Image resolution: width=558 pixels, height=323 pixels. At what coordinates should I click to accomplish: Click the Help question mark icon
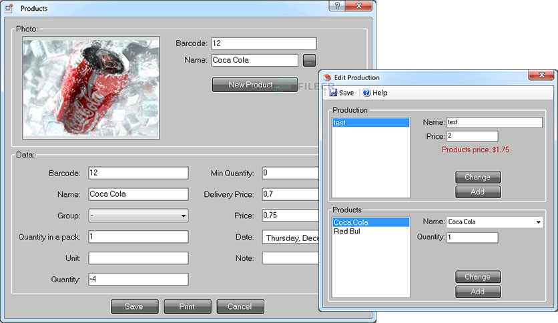[x=366, y=93]
